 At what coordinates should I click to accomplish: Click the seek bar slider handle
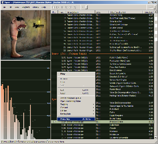coord(87,7)
